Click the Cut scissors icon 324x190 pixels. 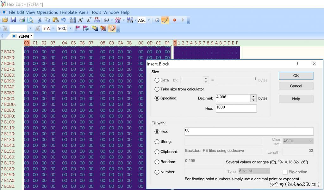40,20
